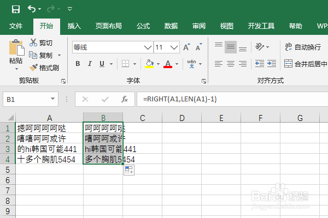Save the workbook with the floppy icon
Screen dimensions: 328x218
[x=16, y=9]
